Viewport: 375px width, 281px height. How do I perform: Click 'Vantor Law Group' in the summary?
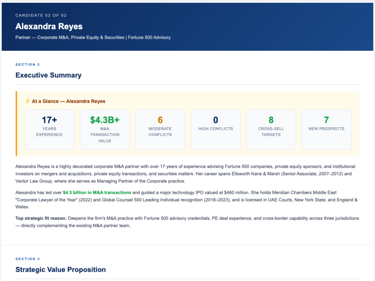tap(33, 181)
